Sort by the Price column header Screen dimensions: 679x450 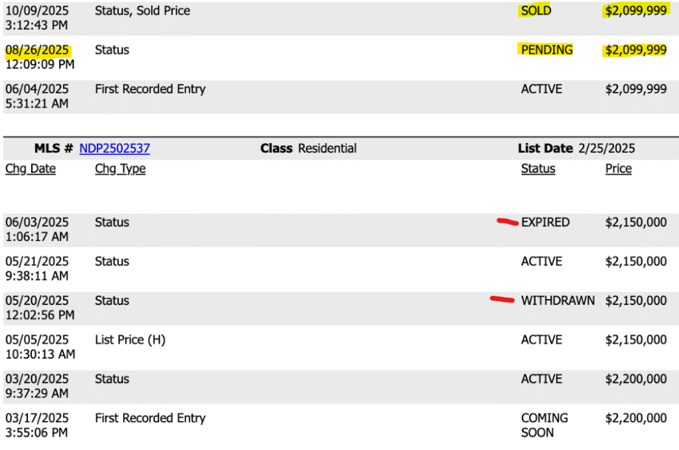pos(618,169)
